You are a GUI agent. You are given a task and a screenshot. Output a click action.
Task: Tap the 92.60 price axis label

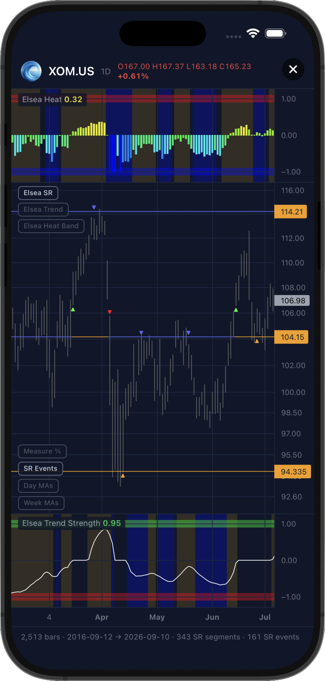click(x=291, y=497)
